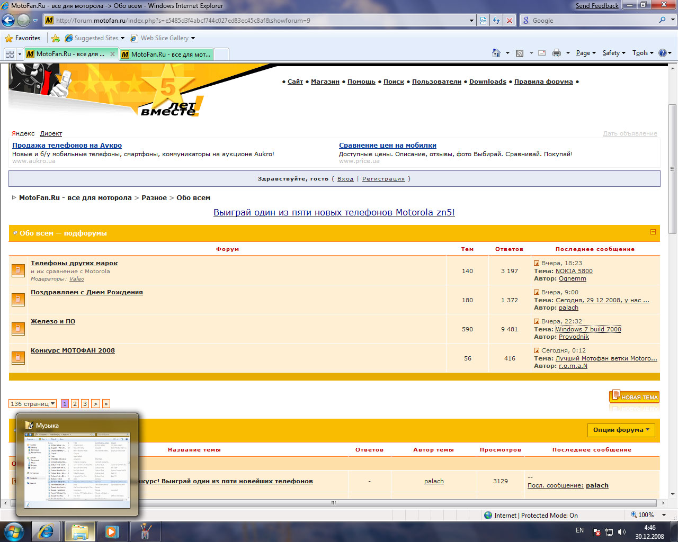The image size is (678, 542).
Task: Click forum icon beside Железо и ПО
Action: click(x=18, y=329)
